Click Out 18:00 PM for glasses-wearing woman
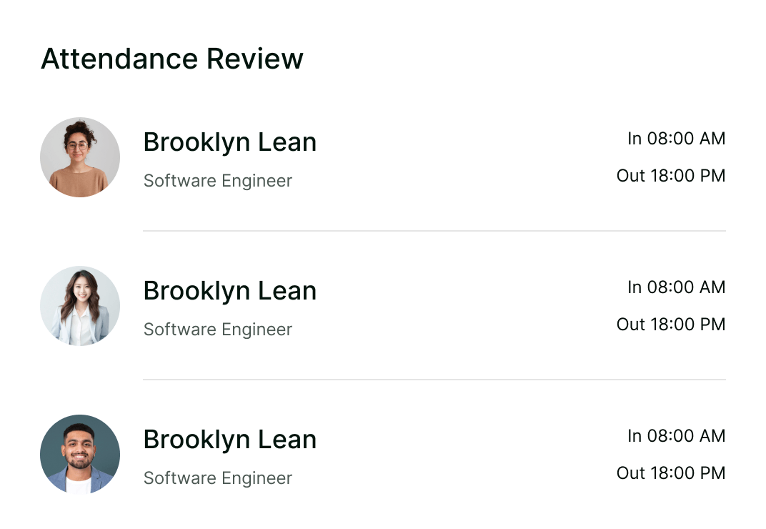Screen dimensions: 766x529 tap(670, 176)
